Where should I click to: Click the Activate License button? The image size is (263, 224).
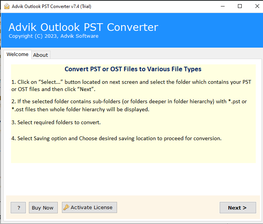coord(89,208)
